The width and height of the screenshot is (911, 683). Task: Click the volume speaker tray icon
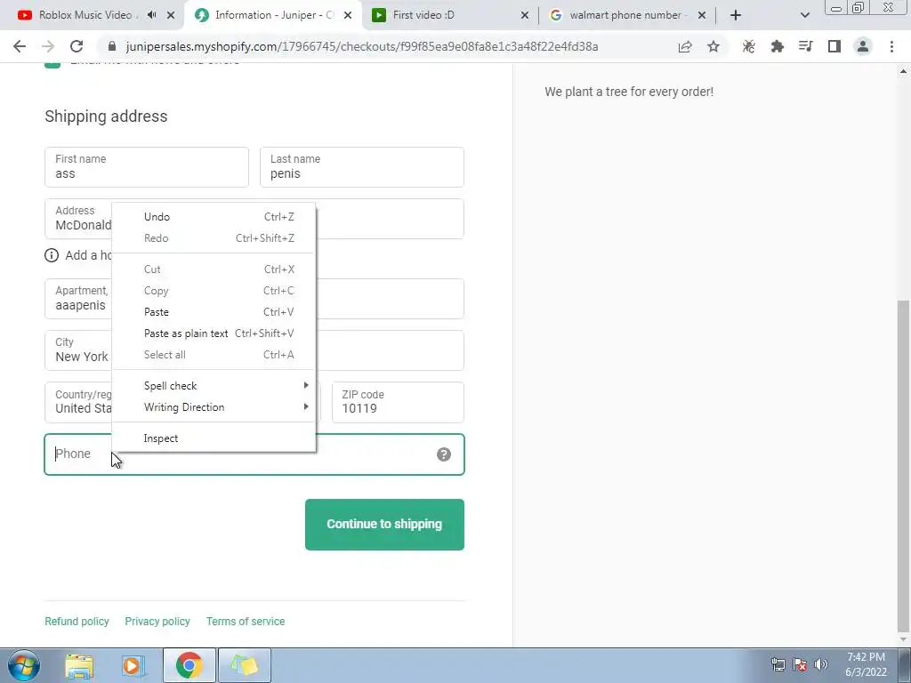[x=820, y=664]
